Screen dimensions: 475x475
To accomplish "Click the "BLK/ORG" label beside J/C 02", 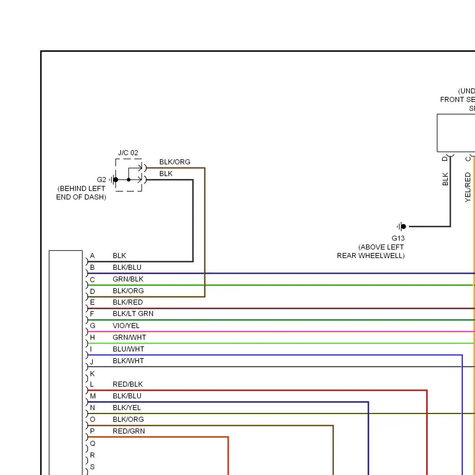I will [175, 162].
